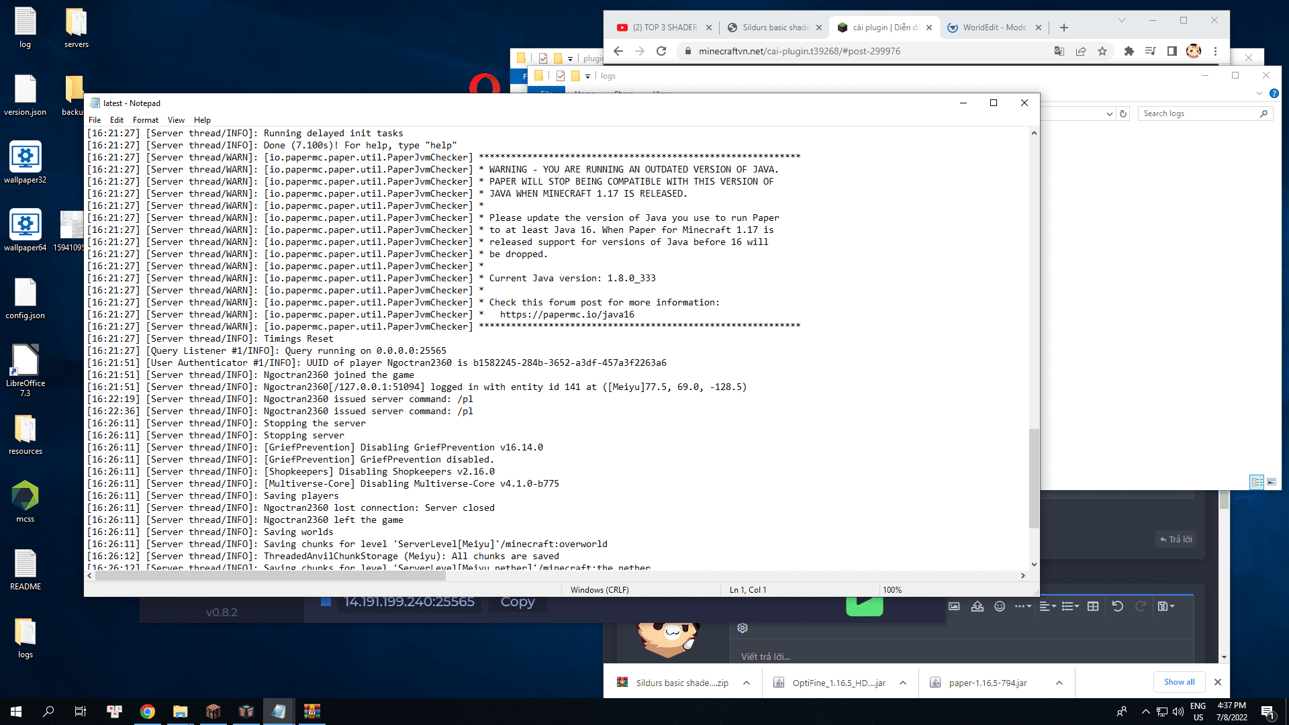The width and height of the screenshot is (1289, 725).
Task: Click the undo icon in reply editor
Action: [1117, 606]
